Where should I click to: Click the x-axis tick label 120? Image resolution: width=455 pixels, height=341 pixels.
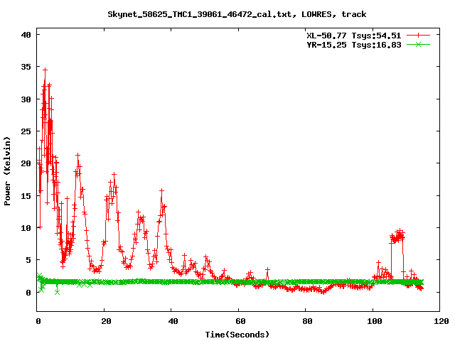pos(441,321)
